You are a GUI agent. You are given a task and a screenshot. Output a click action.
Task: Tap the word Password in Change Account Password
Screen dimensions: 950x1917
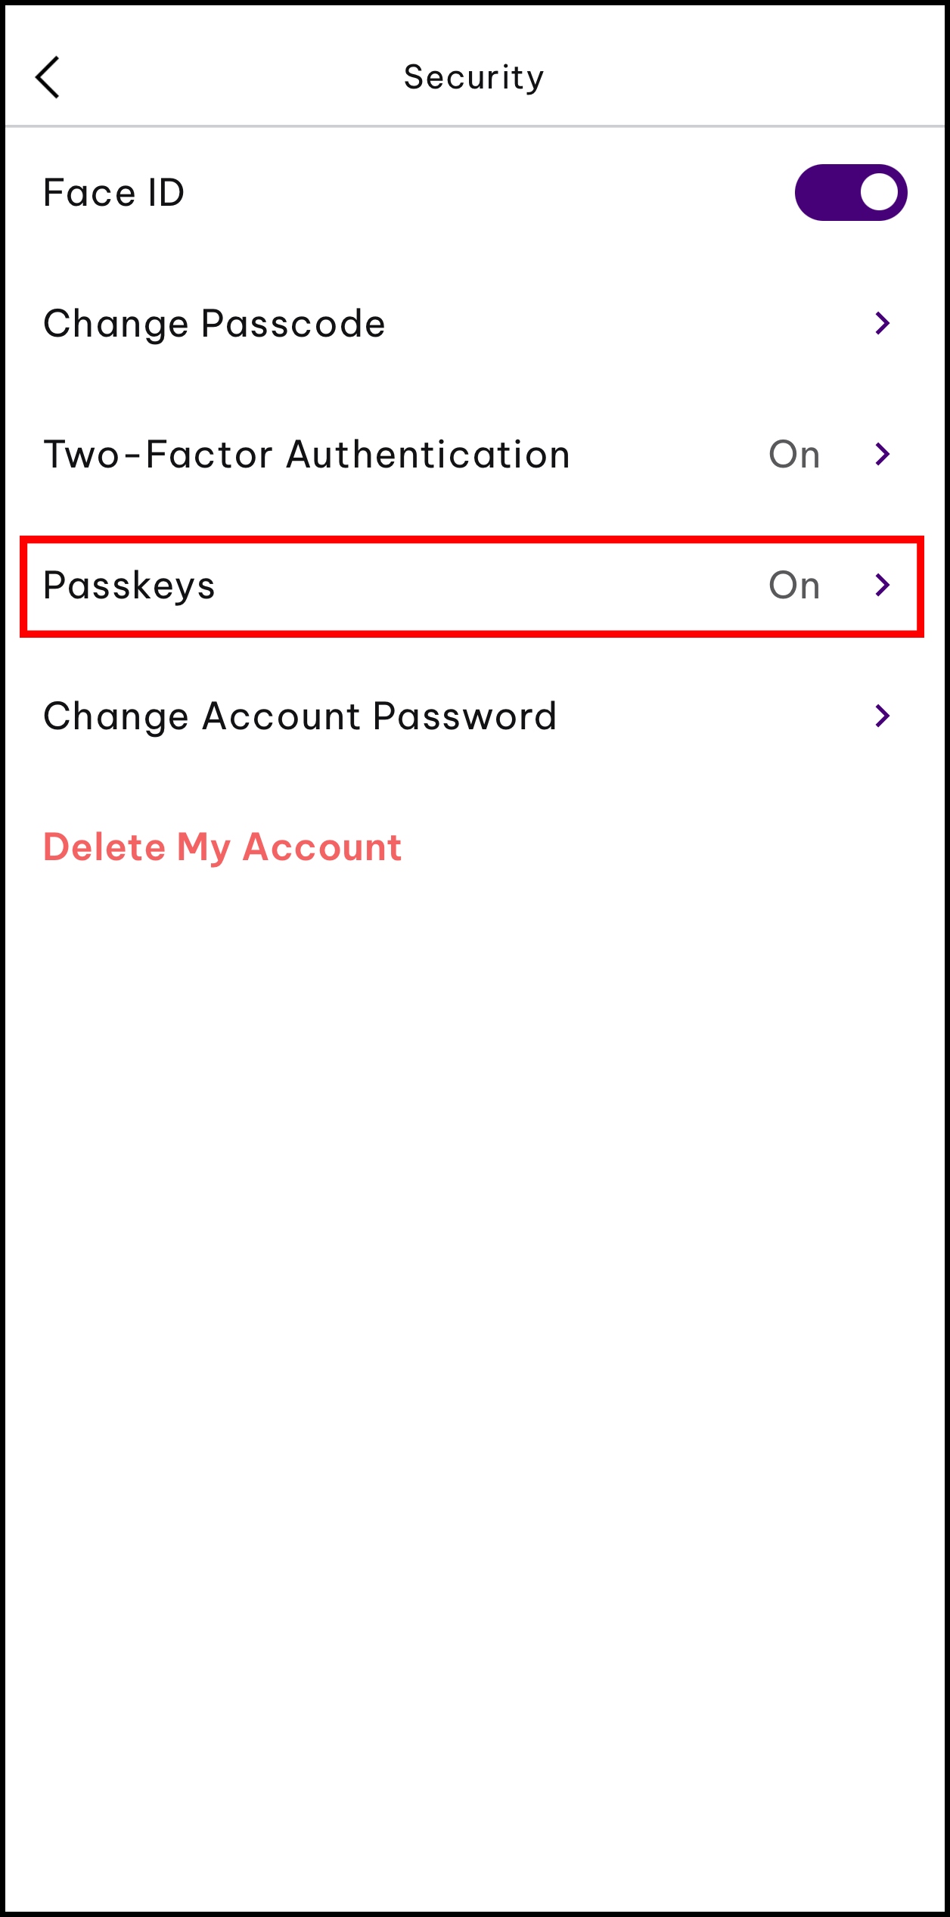pyautogui.click(x=464, y=716)
